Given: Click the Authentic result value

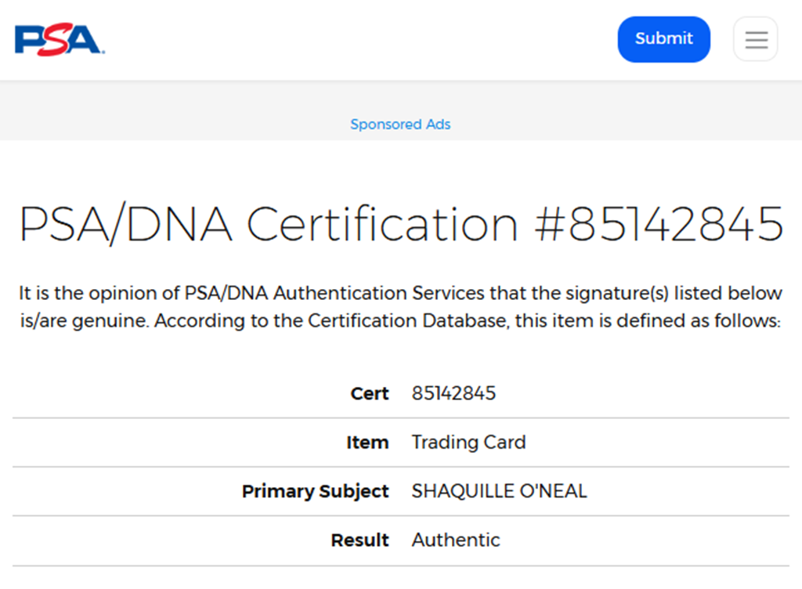Looking at the screenshot, I should 455,540.
